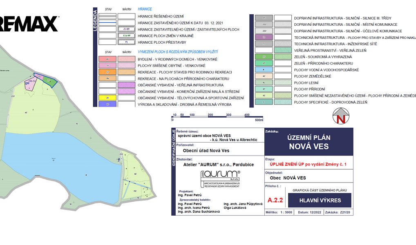Screen dimensions: 416x245
Task: Click the "PLOCHY PŘÍRODNÍ" legend label
Action: tap(310, 89)
